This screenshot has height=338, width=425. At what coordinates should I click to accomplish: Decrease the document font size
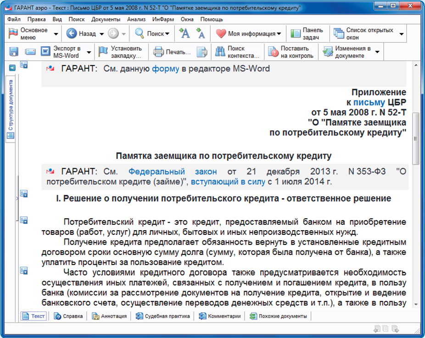click(201, 33)
